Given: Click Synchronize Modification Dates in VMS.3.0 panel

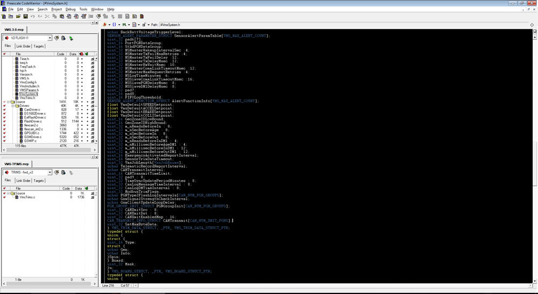Looking at the screenshot, I should click(x=64, y=38).
